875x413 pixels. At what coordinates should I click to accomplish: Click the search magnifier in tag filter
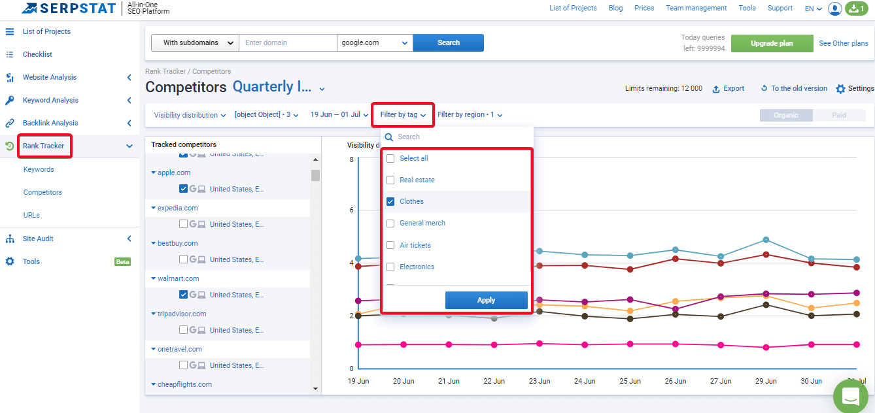(388, 137)
